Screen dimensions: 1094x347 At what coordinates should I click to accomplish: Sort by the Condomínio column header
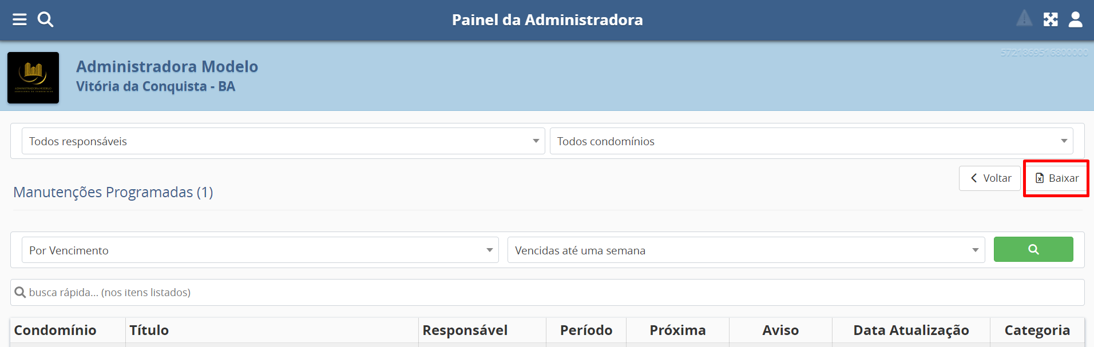pyautogui.click(x=56, y=330)
